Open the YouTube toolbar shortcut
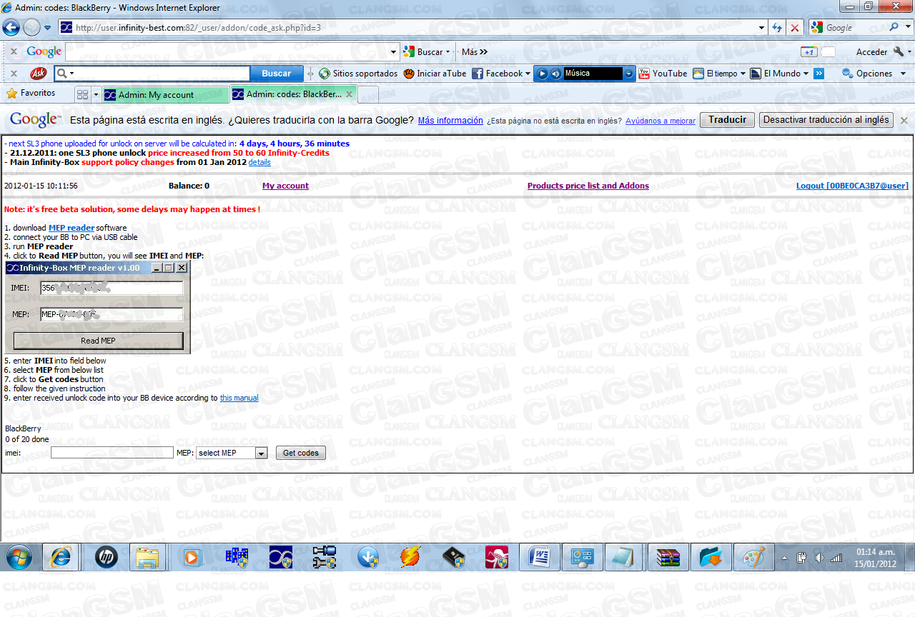915x617 pixels. 663,74
